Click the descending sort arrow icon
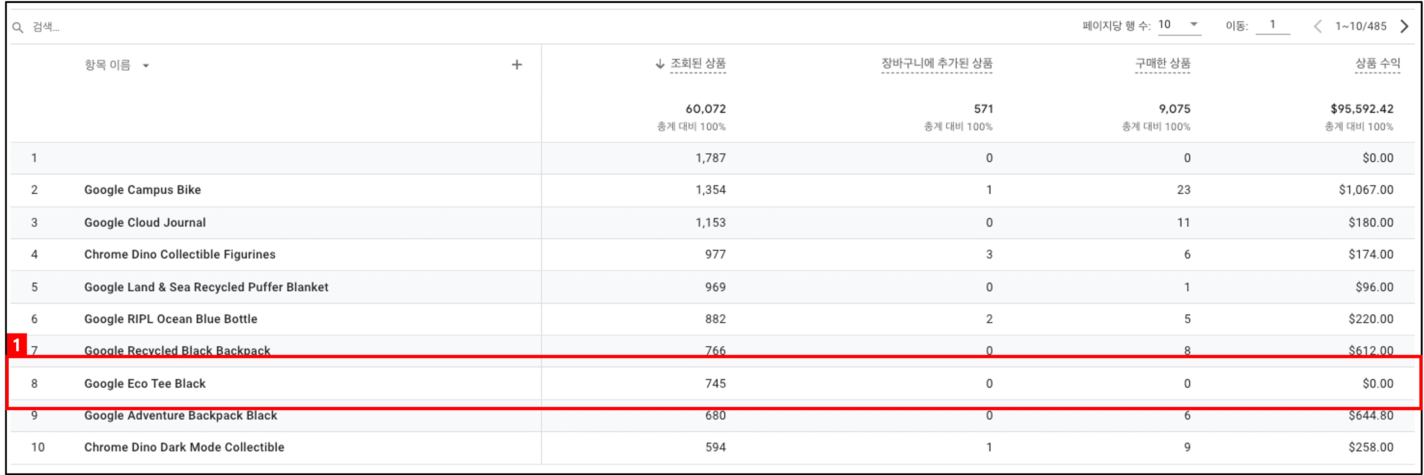The width and height of the screenshot is (1424, 475). 659,64
